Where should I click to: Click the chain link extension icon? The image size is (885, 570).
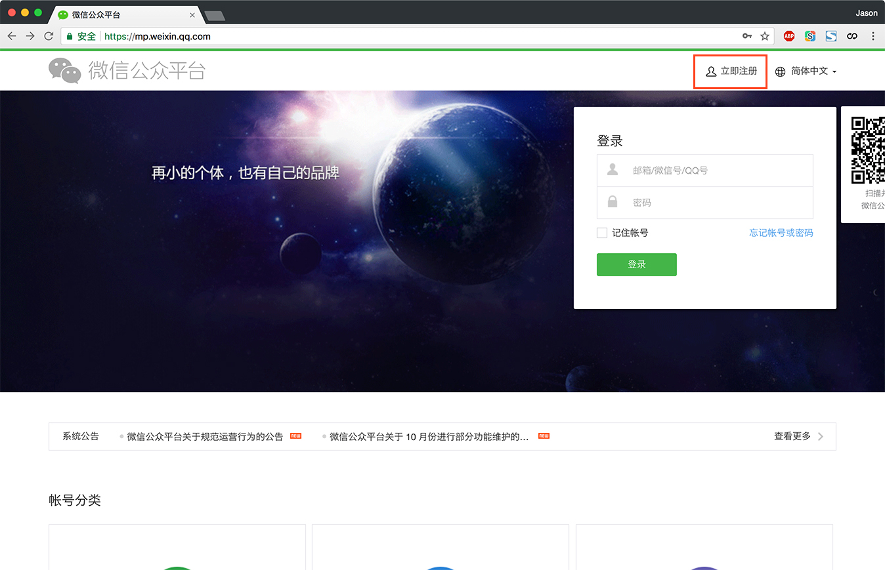click(x=852, y=36)
